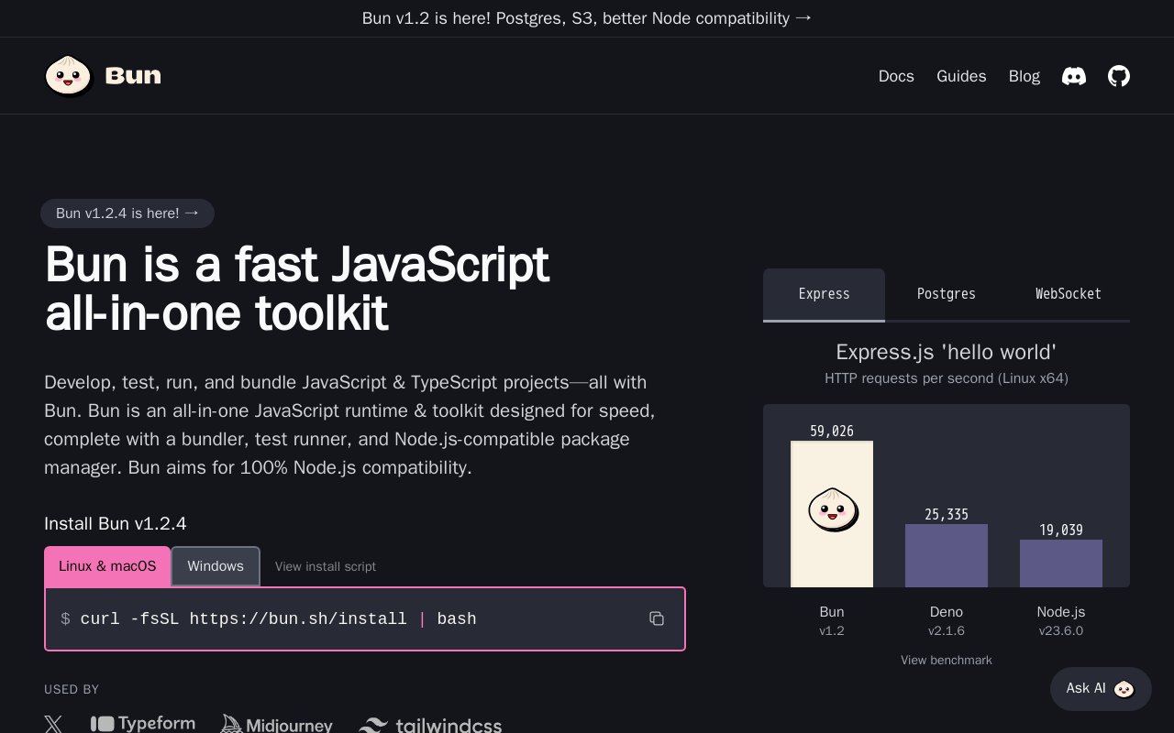Go to the Blog
This screenshot has height=733, width=1174.
click(x=1024, y=76)
